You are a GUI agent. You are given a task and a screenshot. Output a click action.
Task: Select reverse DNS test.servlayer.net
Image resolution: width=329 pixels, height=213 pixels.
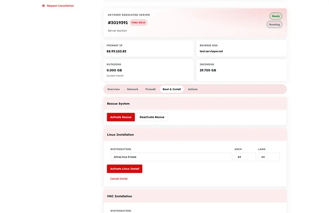pos(211,51)
